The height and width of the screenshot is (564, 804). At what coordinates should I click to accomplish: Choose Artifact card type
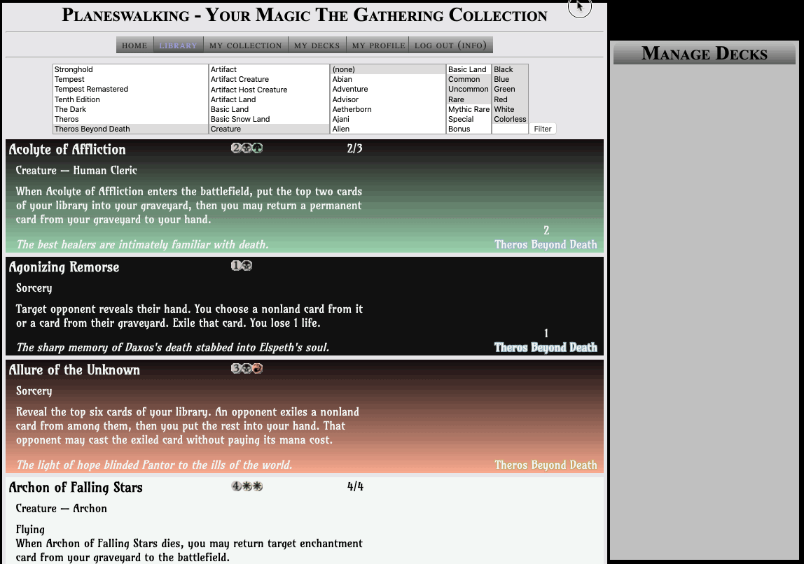click(x=269, y=69)
